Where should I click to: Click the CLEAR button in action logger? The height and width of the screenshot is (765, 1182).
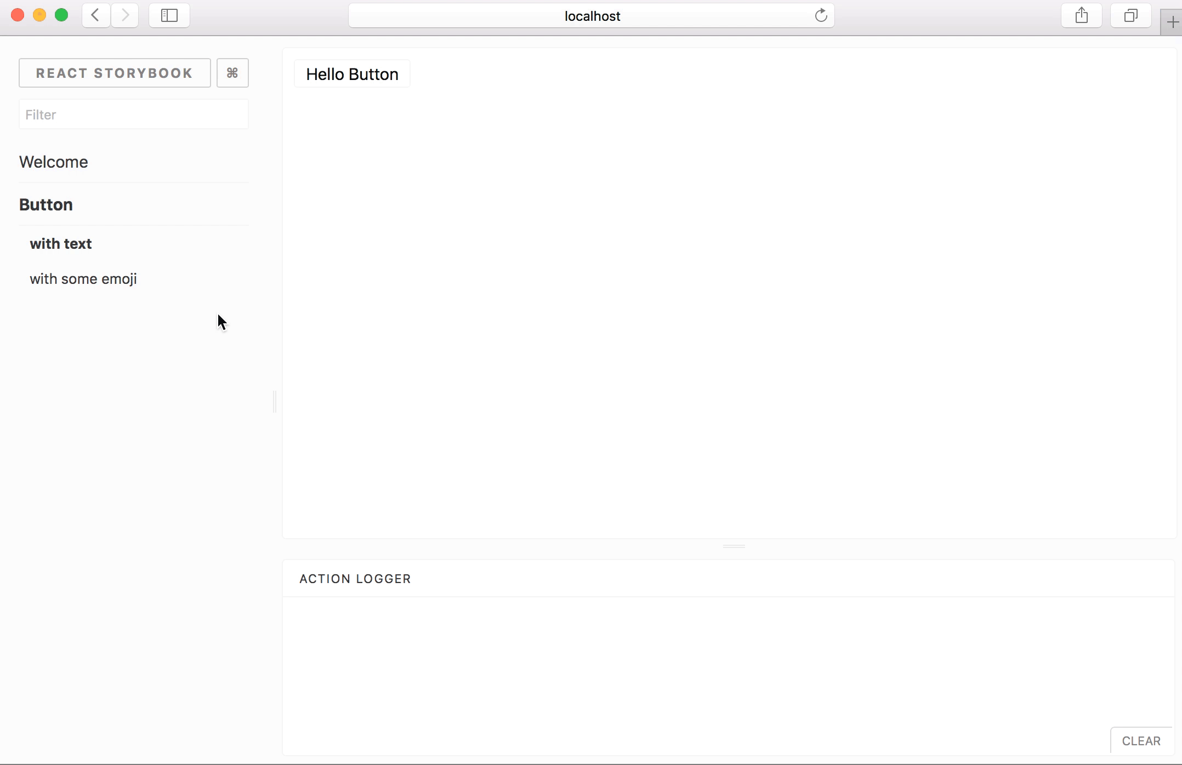[x=1141, y=741]
